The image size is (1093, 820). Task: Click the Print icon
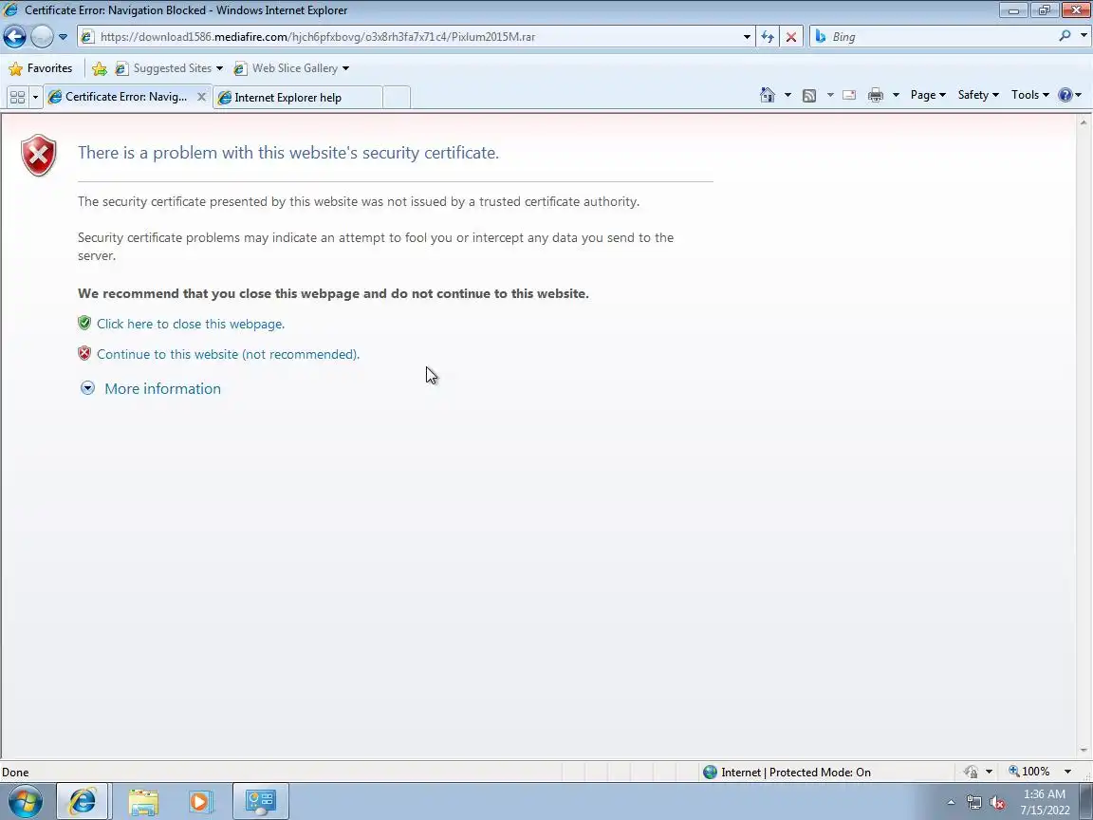point(876,96)
